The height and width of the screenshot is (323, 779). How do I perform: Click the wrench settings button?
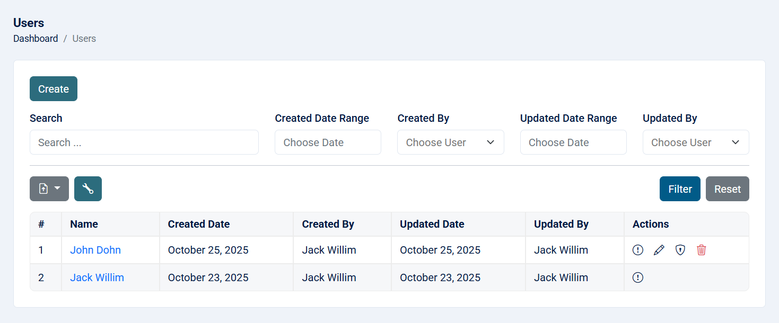88,189
